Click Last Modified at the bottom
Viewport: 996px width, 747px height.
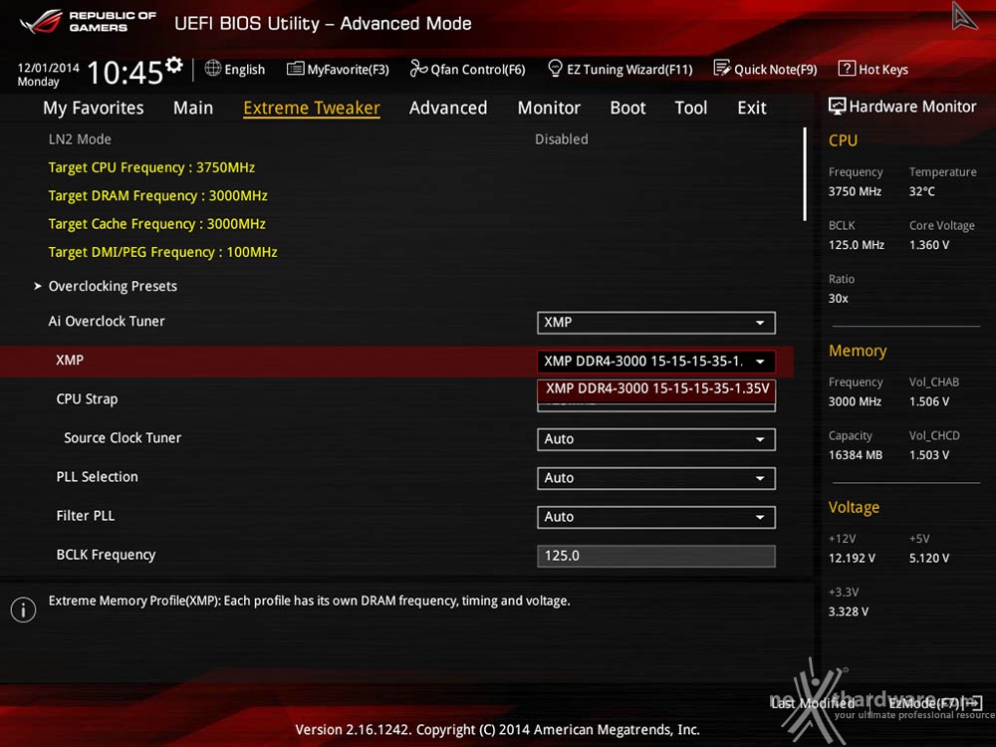(x=813, y=703)
